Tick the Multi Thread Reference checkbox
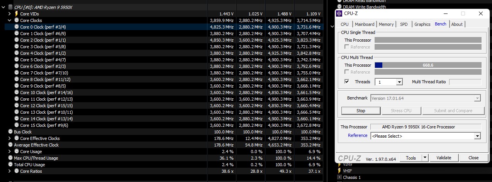 coord(347,72)
